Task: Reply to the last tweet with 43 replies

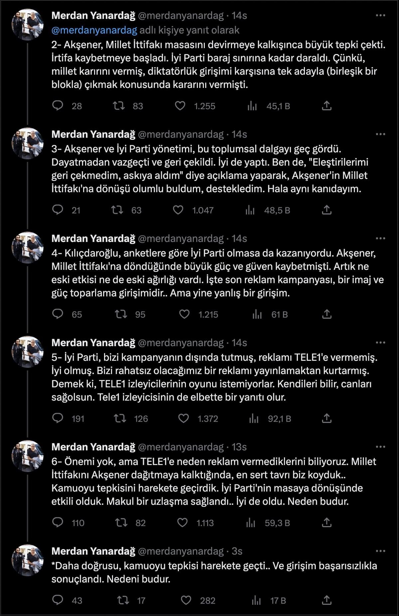Action: [58, 600]
